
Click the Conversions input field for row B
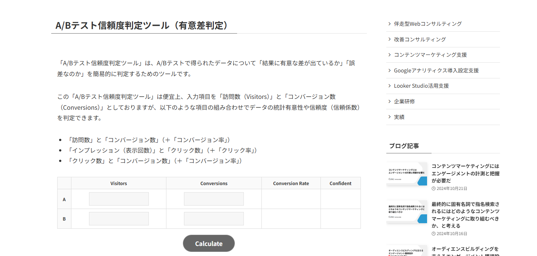(214, 218)
